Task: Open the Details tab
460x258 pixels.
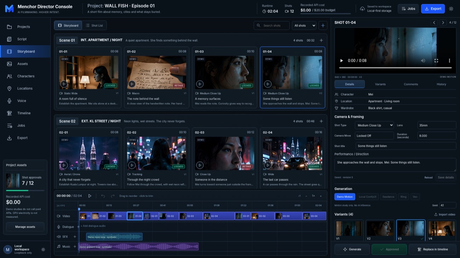Action: [x=350, y=84]
